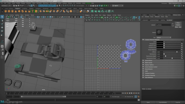Select the Multi-Cut knife tool shelf icon
This screenshot has height=104, width=185.
[x=61, y=11]
